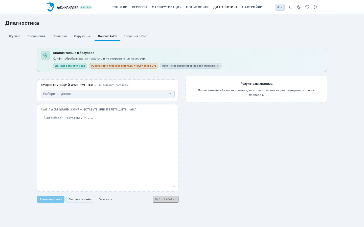The image size is (364, 227).
Task: Click the Результаты анализа heading
Action: pyautogui.click(x=256, y=84)
